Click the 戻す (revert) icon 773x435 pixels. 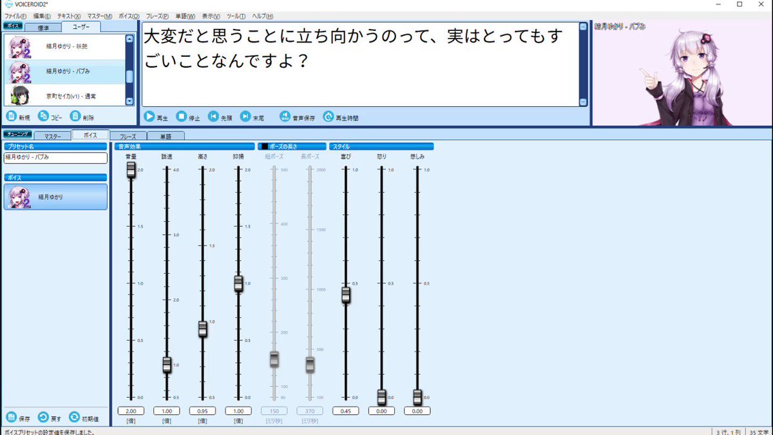pyautogui.click(x=43, y=417)
